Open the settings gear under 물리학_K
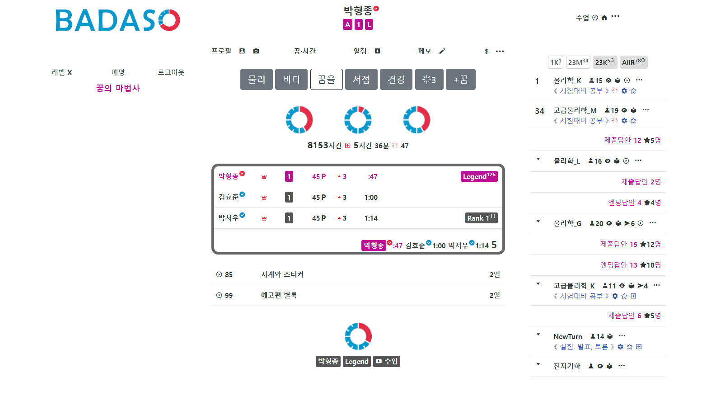This screenshot has width=716, height=401. pos(624,91)
